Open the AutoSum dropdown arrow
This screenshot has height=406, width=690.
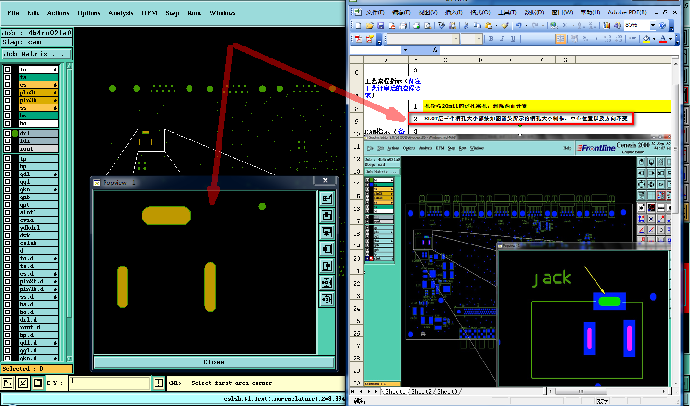pos(573,25)
